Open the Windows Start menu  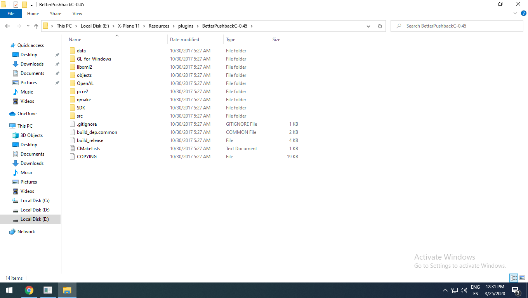pos(9,290)
